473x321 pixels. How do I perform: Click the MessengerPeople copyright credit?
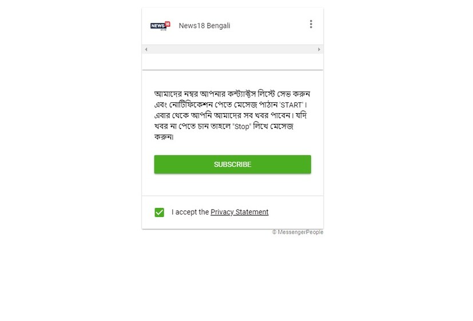[x=300, y=232]
